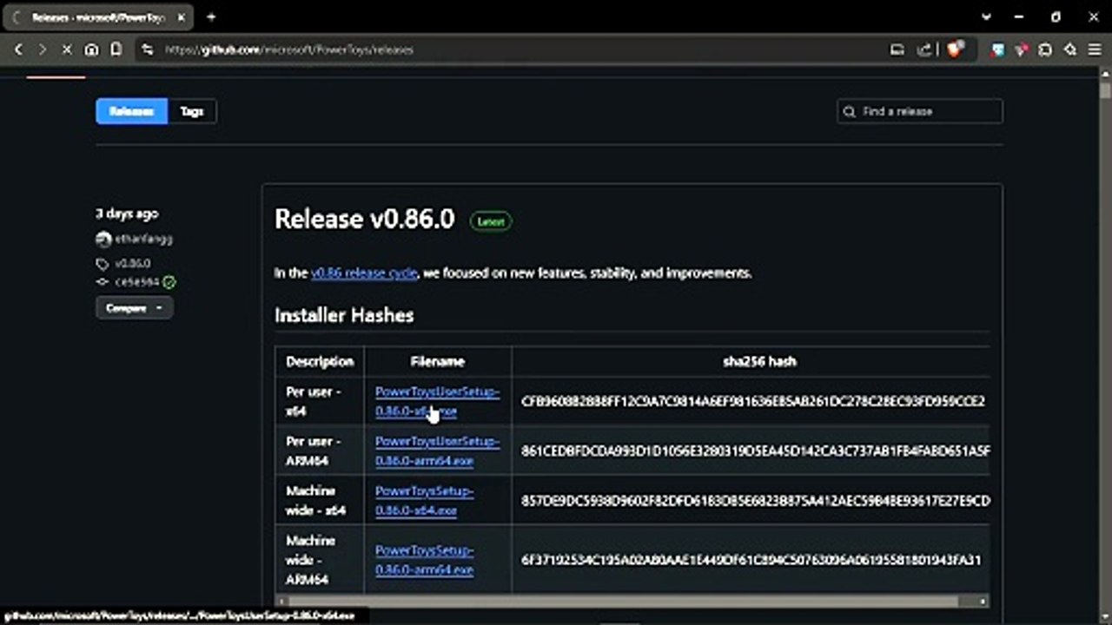Open the browser home page
The height and width of the screenshot is (625, 1112).
91,49
